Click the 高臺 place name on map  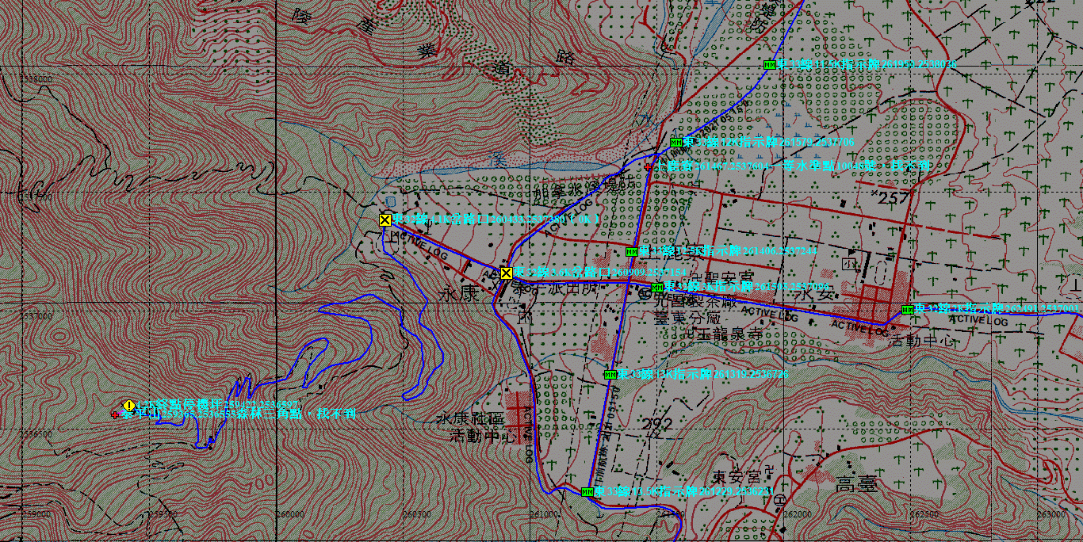pyautogui.click(x=856, y=486)
